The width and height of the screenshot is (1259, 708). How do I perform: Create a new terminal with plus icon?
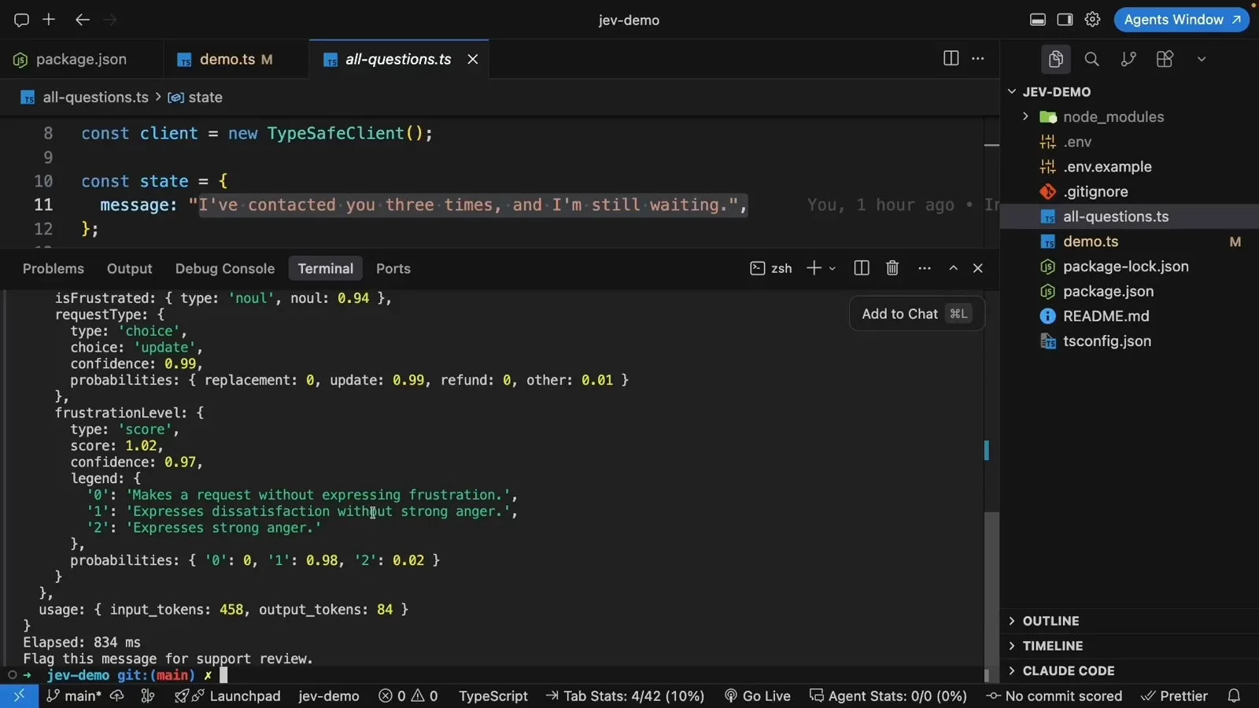click(x=814, y=268)
